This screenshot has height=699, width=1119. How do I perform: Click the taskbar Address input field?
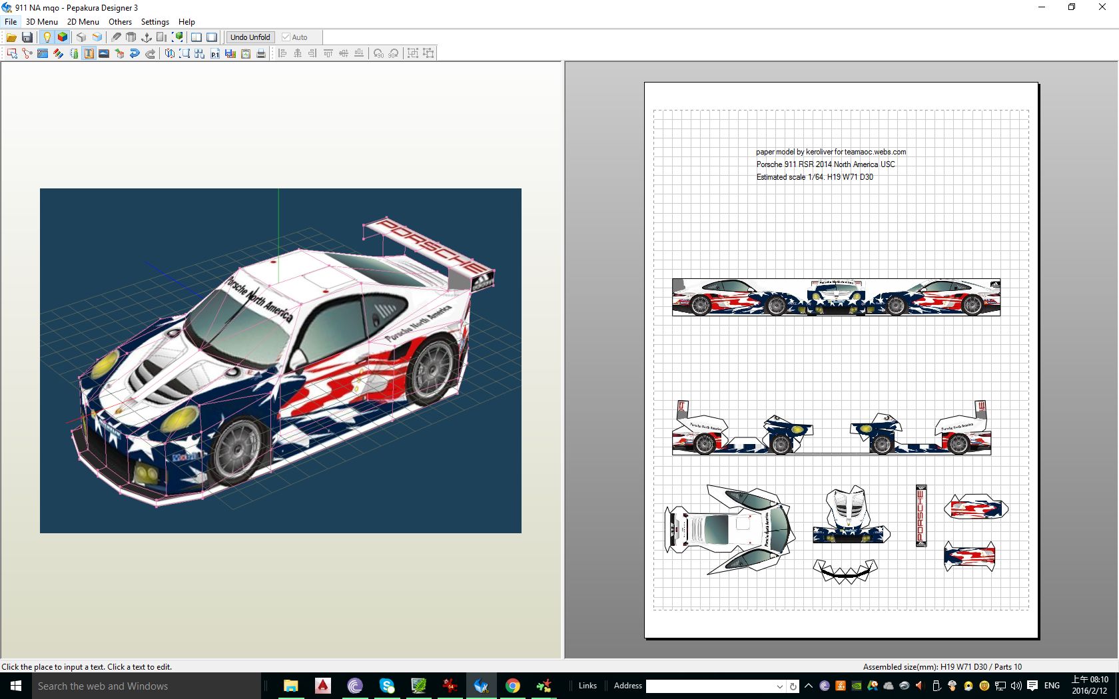(x=710, y=686)
